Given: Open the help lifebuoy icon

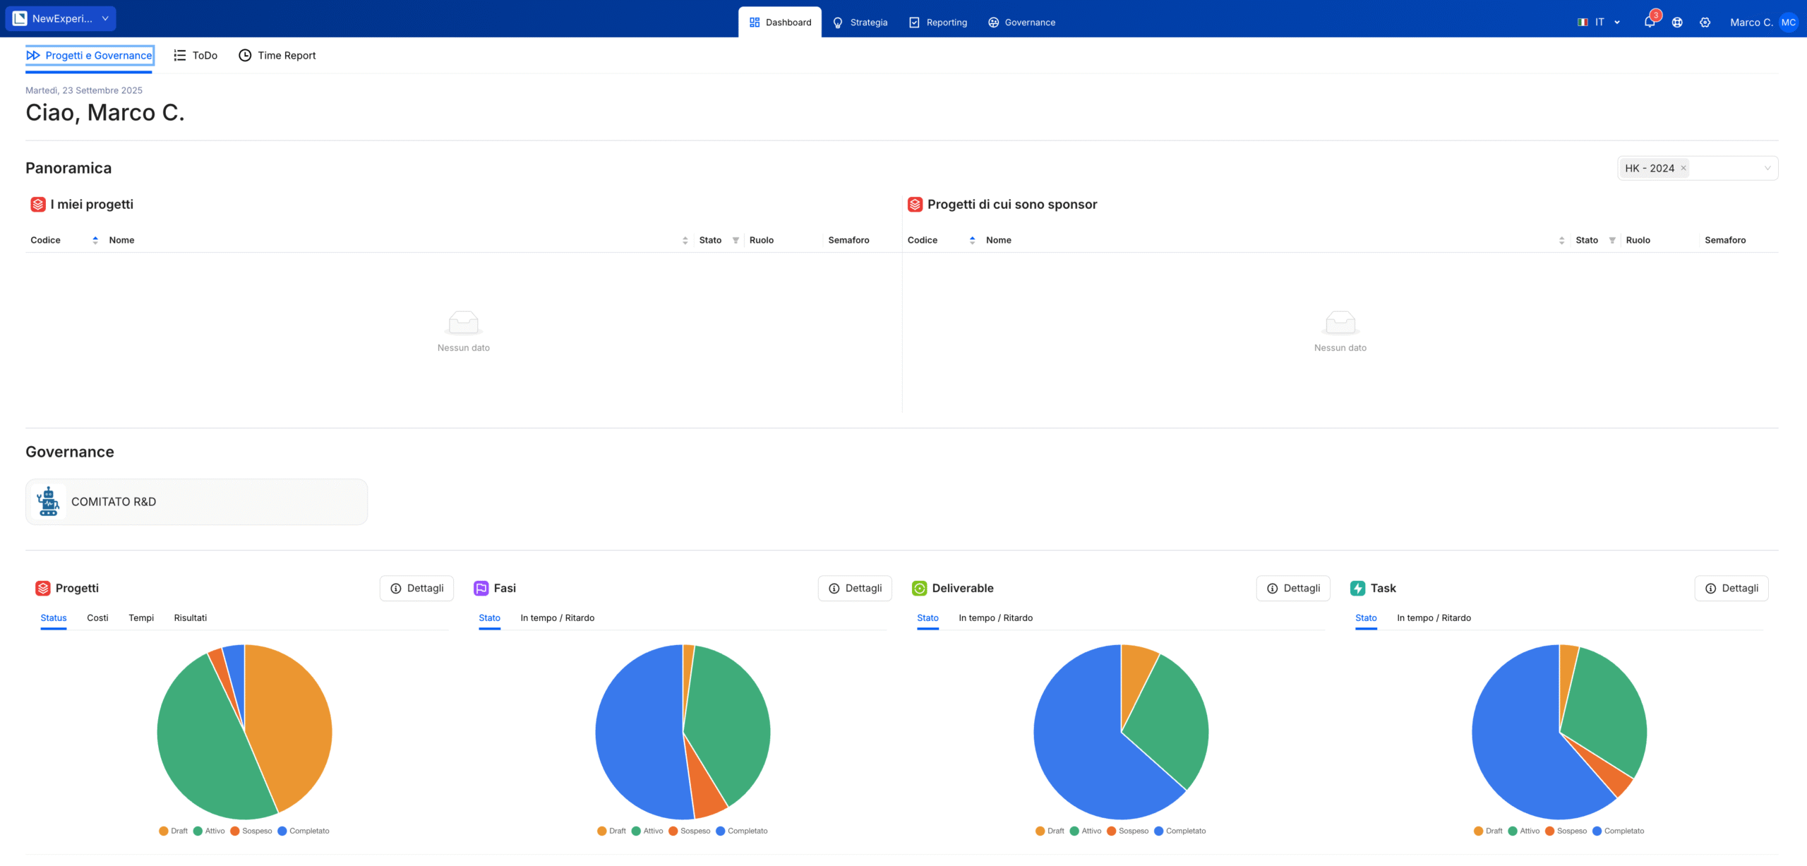Looking at the screenshot, I should (x=1677, y=22).
